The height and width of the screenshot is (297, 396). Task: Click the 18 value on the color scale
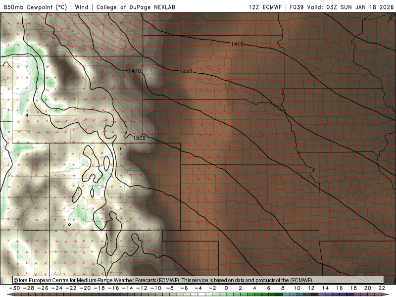[x=353, y=288]
